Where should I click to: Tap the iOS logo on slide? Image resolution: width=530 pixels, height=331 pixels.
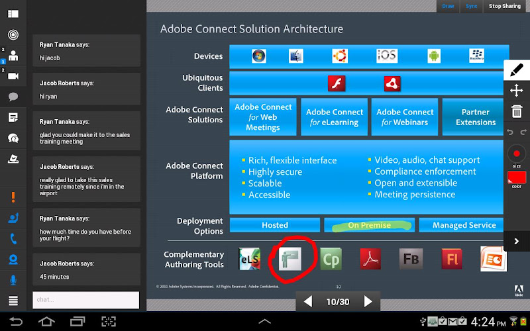pyautogui.click(x=387, y=56)
